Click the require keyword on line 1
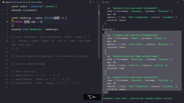Screen dimensions: 184x103 (x=36, y=6)
